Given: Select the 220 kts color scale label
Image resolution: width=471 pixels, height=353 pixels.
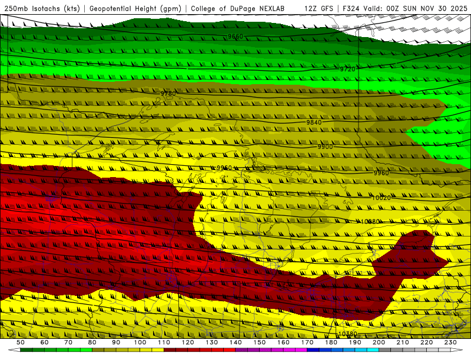Looking at the screenshot, I should click(x=427, y=342).
